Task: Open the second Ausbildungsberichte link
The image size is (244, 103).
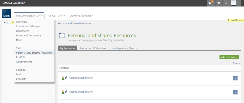Action: point(81,92)
